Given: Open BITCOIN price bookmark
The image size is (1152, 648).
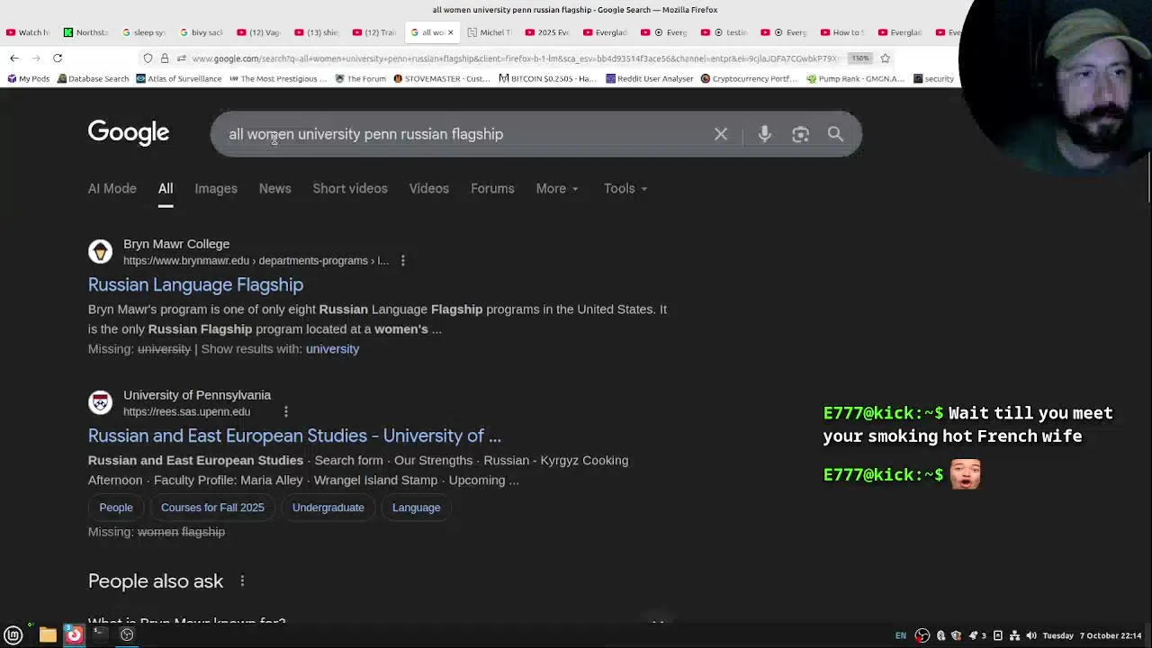Looking at the screenshot, I should (x=548, y=79).
